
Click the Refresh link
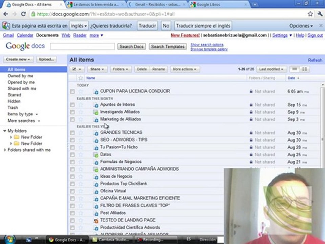click(x=315, y=60)
